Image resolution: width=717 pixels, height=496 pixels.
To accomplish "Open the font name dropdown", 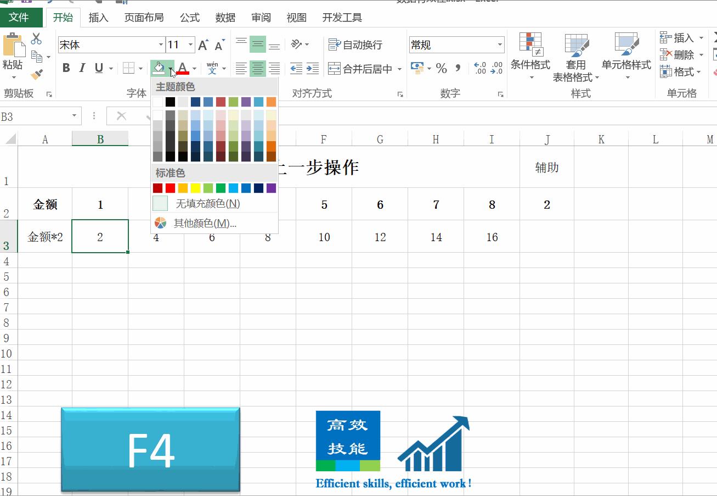I will click(x=161, y=44).
